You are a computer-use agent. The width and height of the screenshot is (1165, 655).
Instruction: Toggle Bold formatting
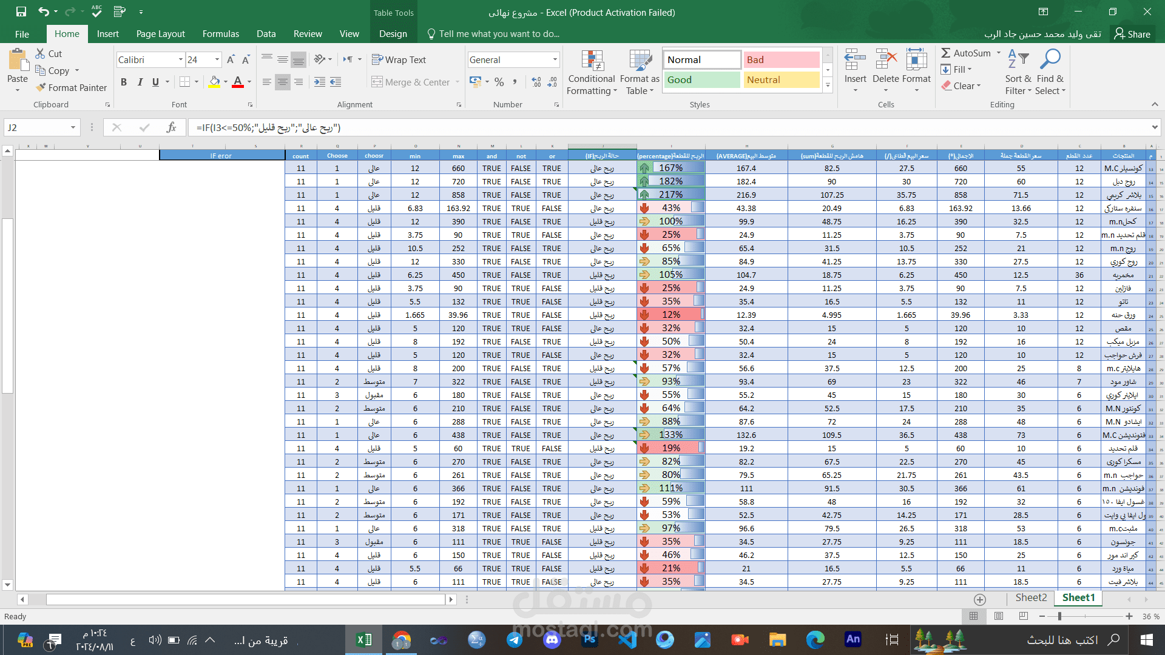(x=124, y=82)
